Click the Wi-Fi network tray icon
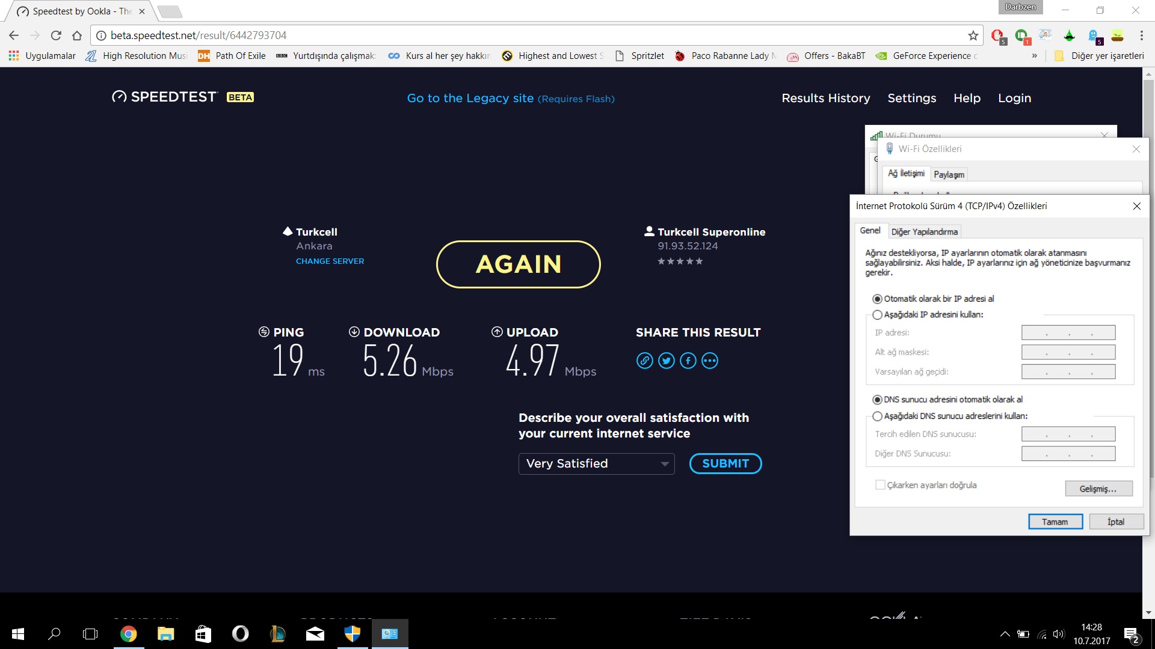 1042,634
